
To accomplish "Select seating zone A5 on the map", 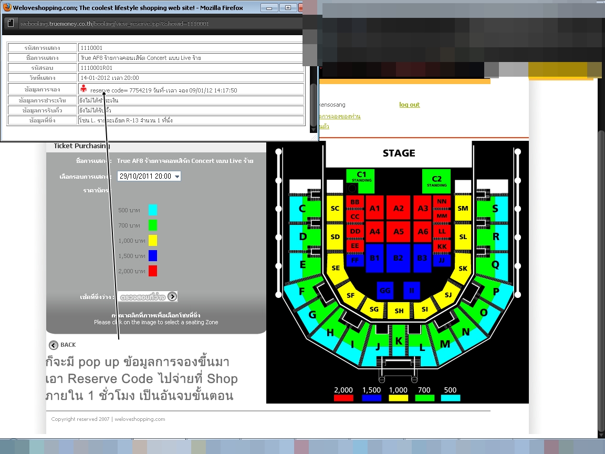I will [398, 232].
